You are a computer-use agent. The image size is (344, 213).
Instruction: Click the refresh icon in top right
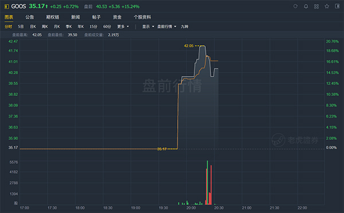tap(295, 6)
